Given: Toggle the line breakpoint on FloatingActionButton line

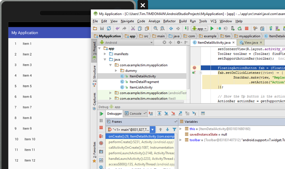Looking at the screenshot, I should (194, 68).
